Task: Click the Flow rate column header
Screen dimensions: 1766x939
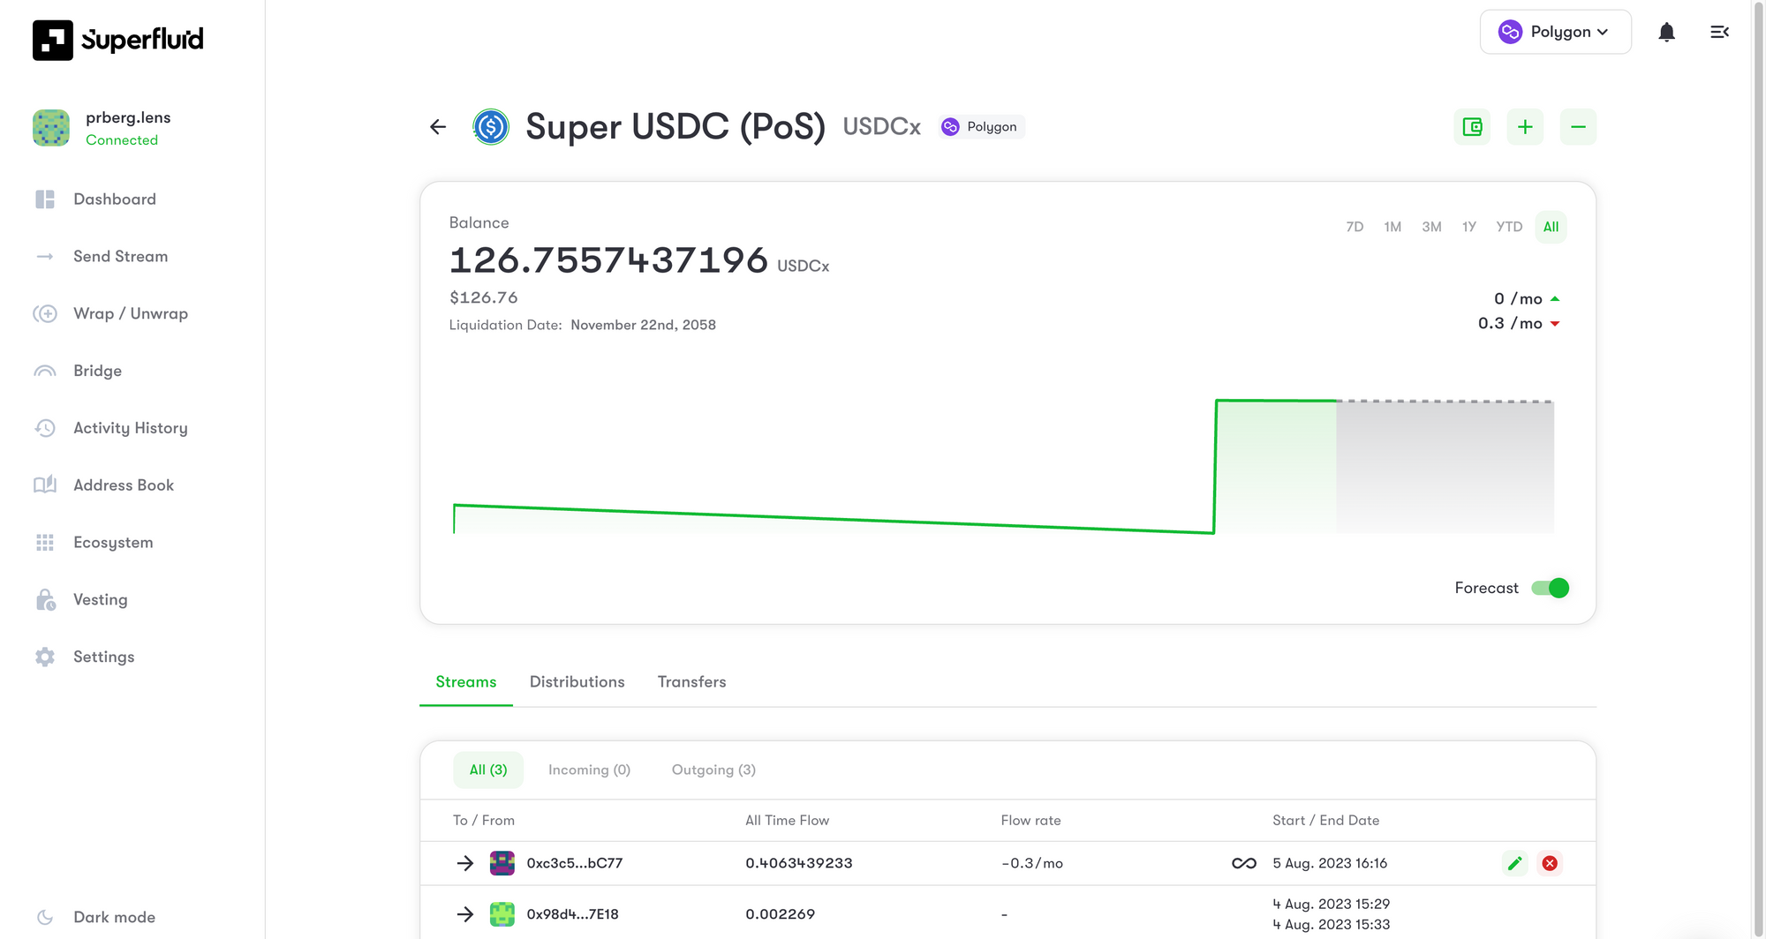Action: (1031, 821)
